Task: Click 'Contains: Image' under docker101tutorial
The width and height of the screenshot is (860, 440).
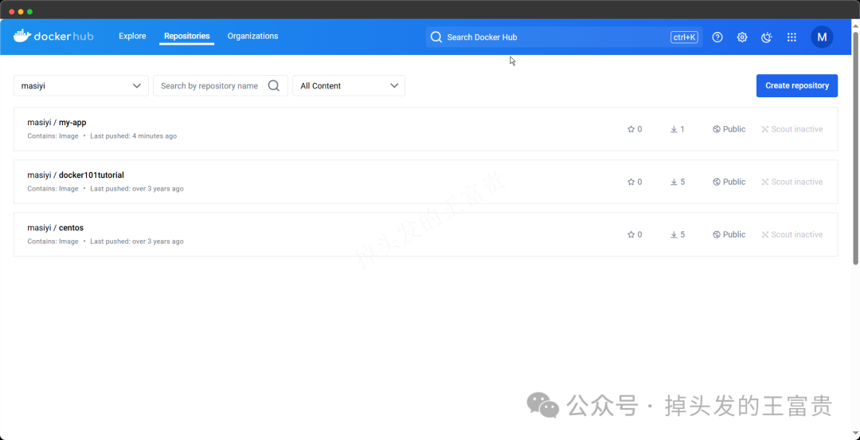Action: pyautogui.click(x=53, y=189)
